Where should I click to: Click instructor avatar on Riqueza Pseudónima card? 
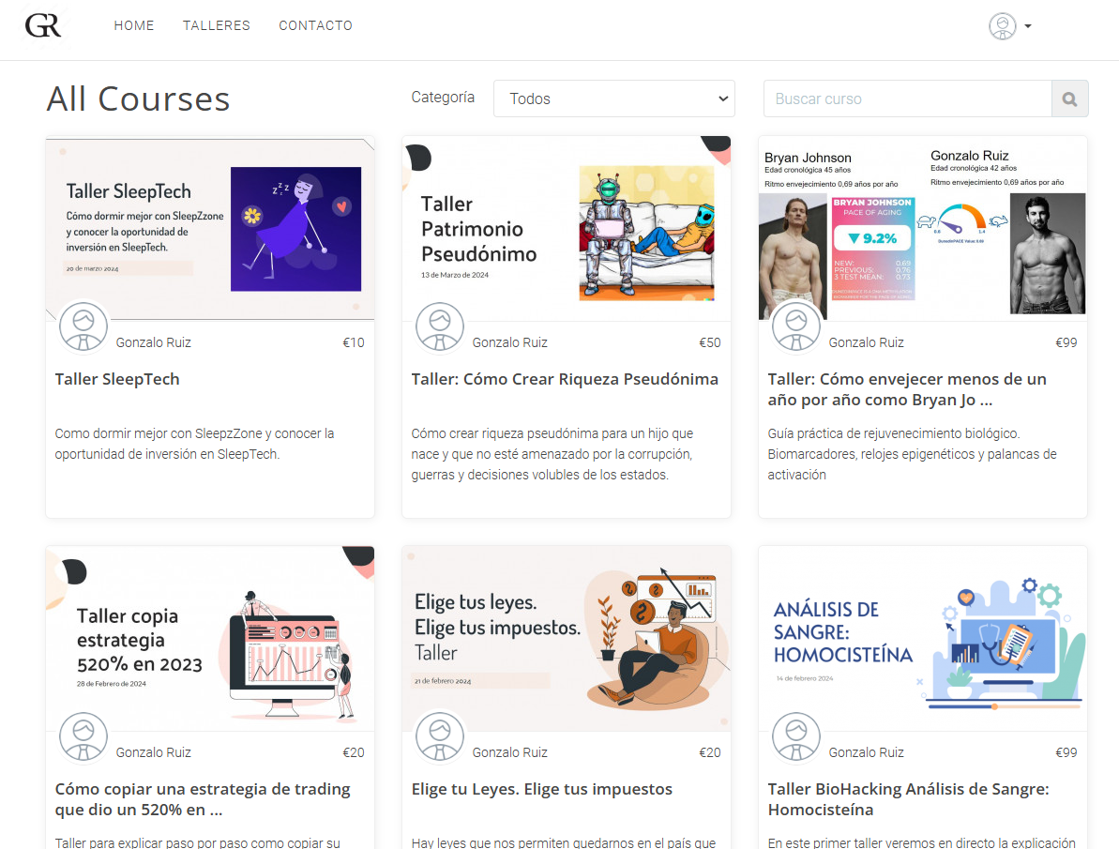tap(440, 326)
